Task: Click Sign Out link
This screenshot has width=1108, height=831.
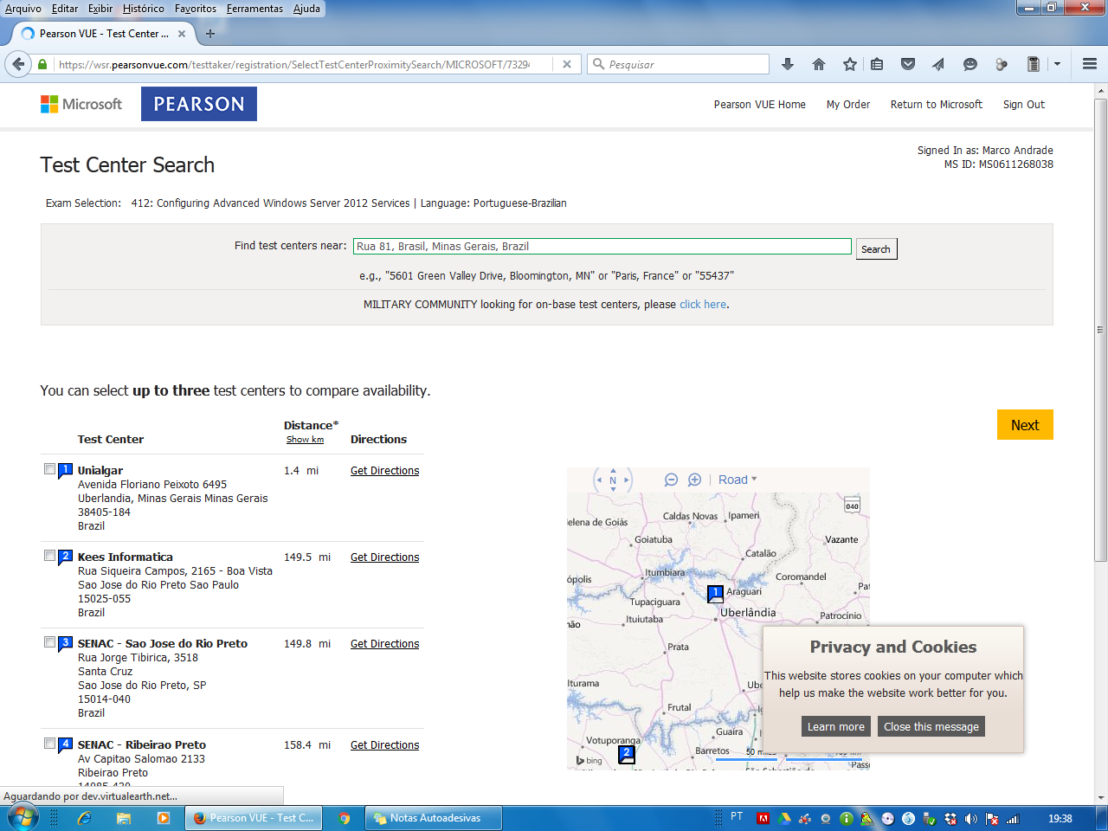Action: [1024, 105]
